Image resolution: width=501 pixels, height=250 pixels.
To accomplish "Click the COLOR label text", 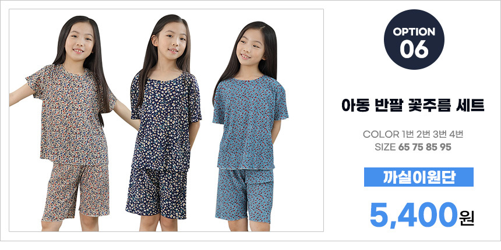I will tap(380, 134).
